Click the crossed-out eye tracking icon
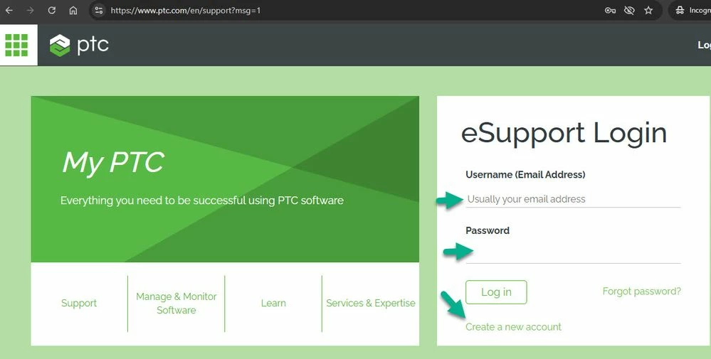The width and height of the screenshot is (711, 359). click(629, 10)
